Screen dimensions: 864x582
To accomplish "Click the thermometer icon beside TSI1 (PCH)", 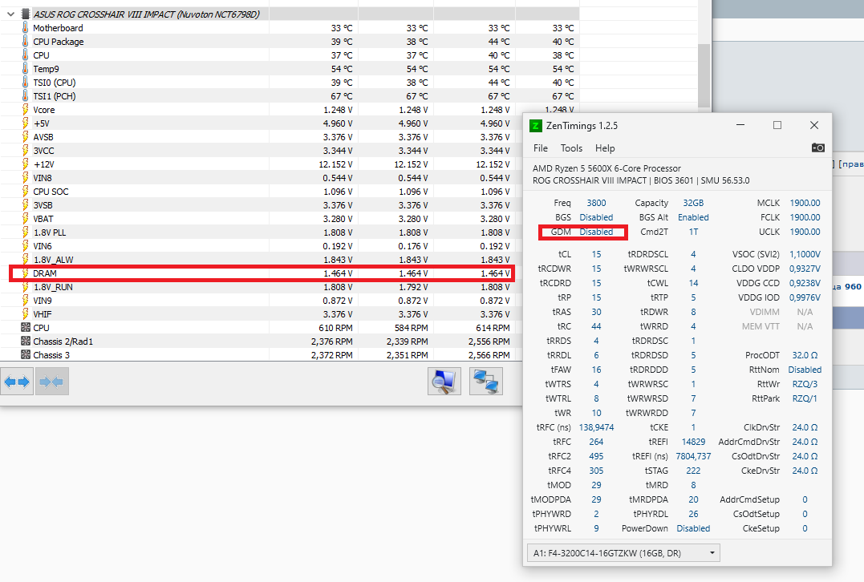I will pos(26,96).
